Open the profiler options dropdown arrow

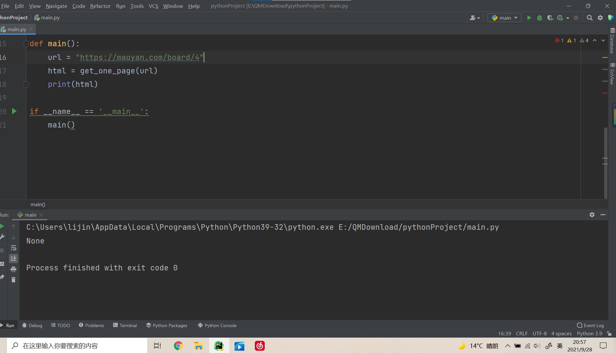567,18
